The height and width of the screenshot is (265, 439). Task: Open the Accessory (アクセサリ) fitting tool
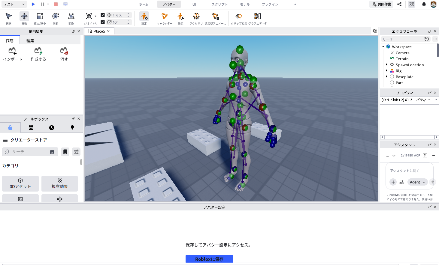(x=196, y=19)
